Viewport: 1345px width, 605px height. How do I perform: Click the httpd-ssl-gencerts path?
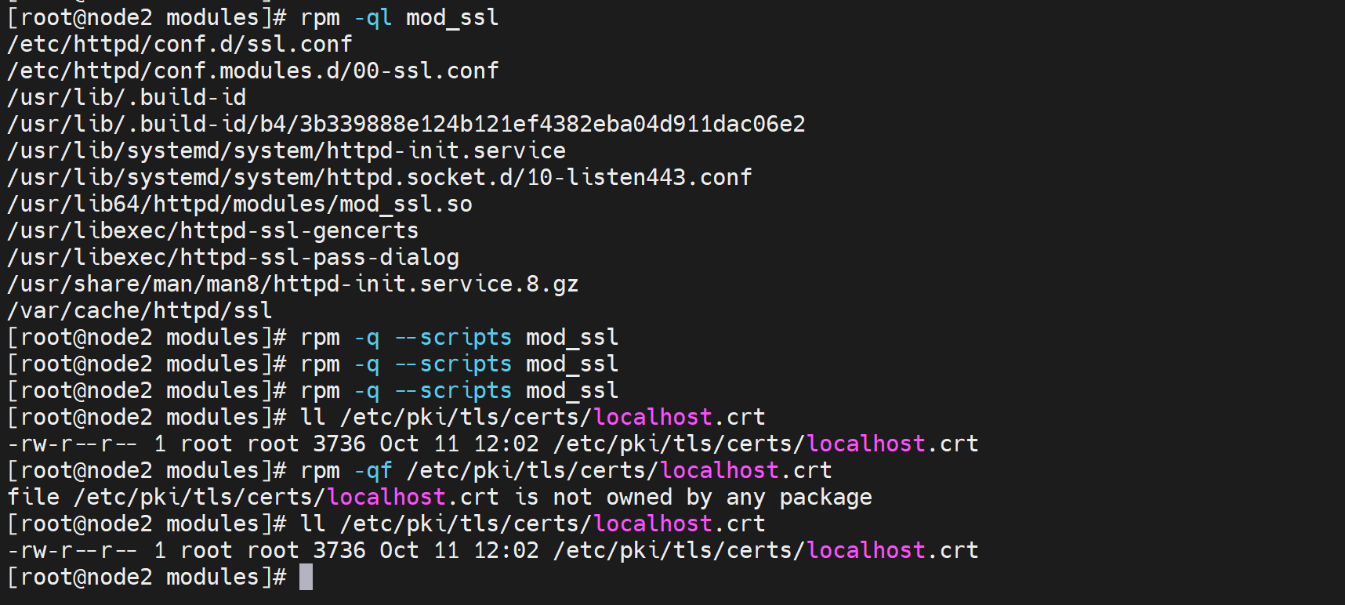coord(212,230)
